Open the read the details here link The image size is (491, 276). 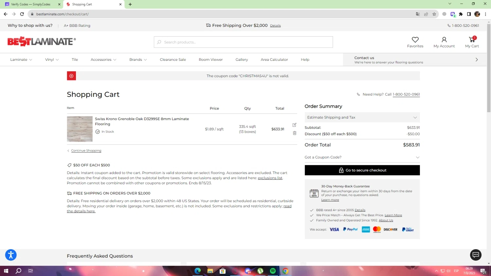(x=179, y=209)
